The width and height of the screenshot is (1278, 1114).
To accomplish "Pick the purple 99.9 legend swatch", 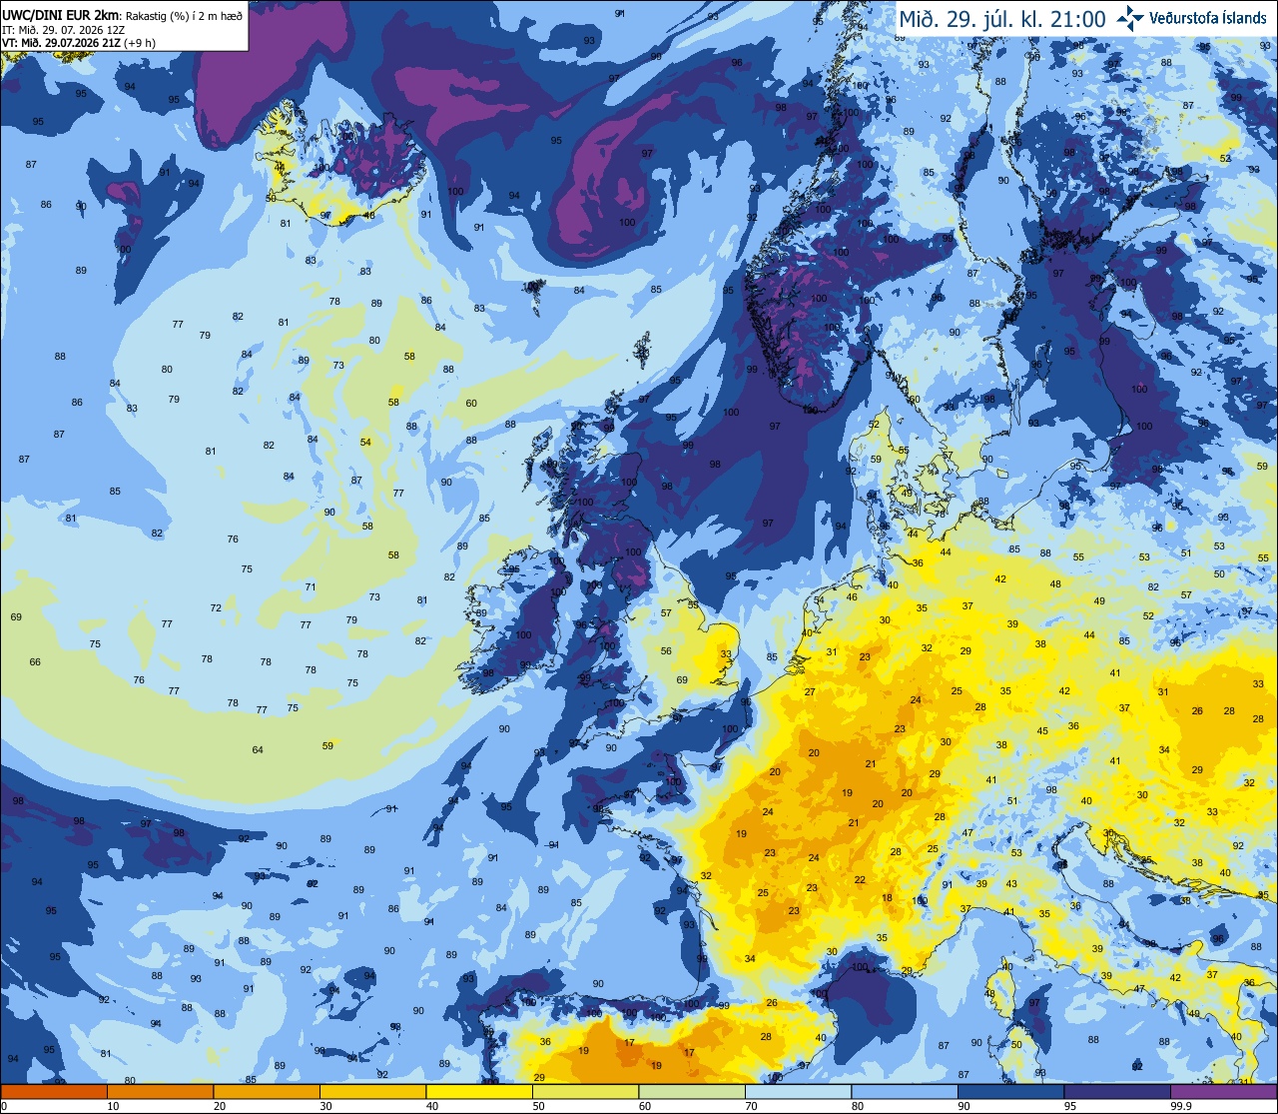I will tap(1223, 1091).
